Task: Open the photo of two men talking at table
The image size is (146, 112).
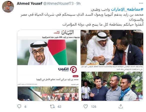Action: [x=112, y=47]
